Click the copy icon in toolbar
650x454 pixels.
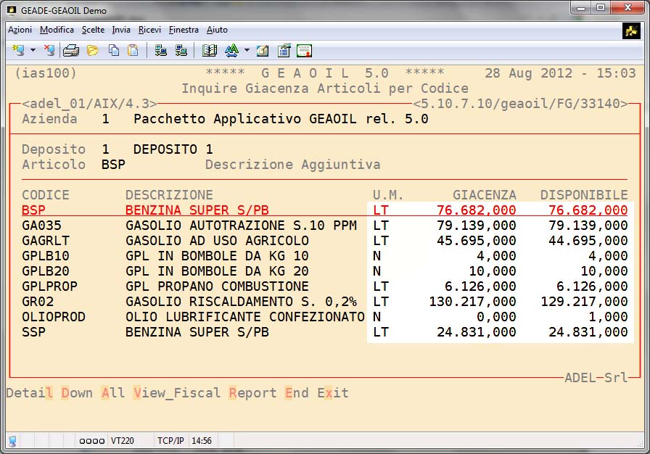(x=114, y=50)
